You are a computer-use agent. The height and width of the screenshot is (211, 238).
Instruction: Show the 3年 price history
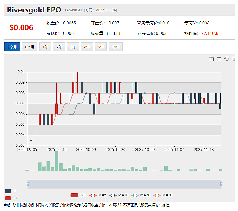pyautogui.click(x=73, y=47)
